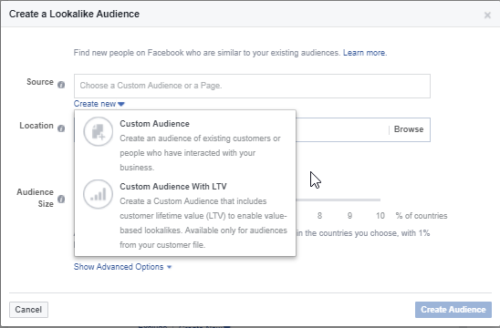500x328 pixels.
Task: Click the Cancel button
Action: (x=28, y=310)
